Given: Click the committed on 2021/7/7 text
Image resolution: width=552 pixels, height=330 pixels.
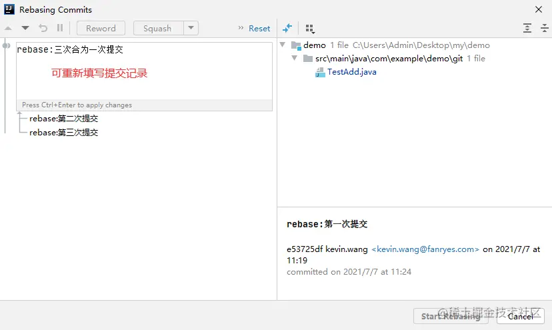Looking at the screenshot, I should coord(349,271).
